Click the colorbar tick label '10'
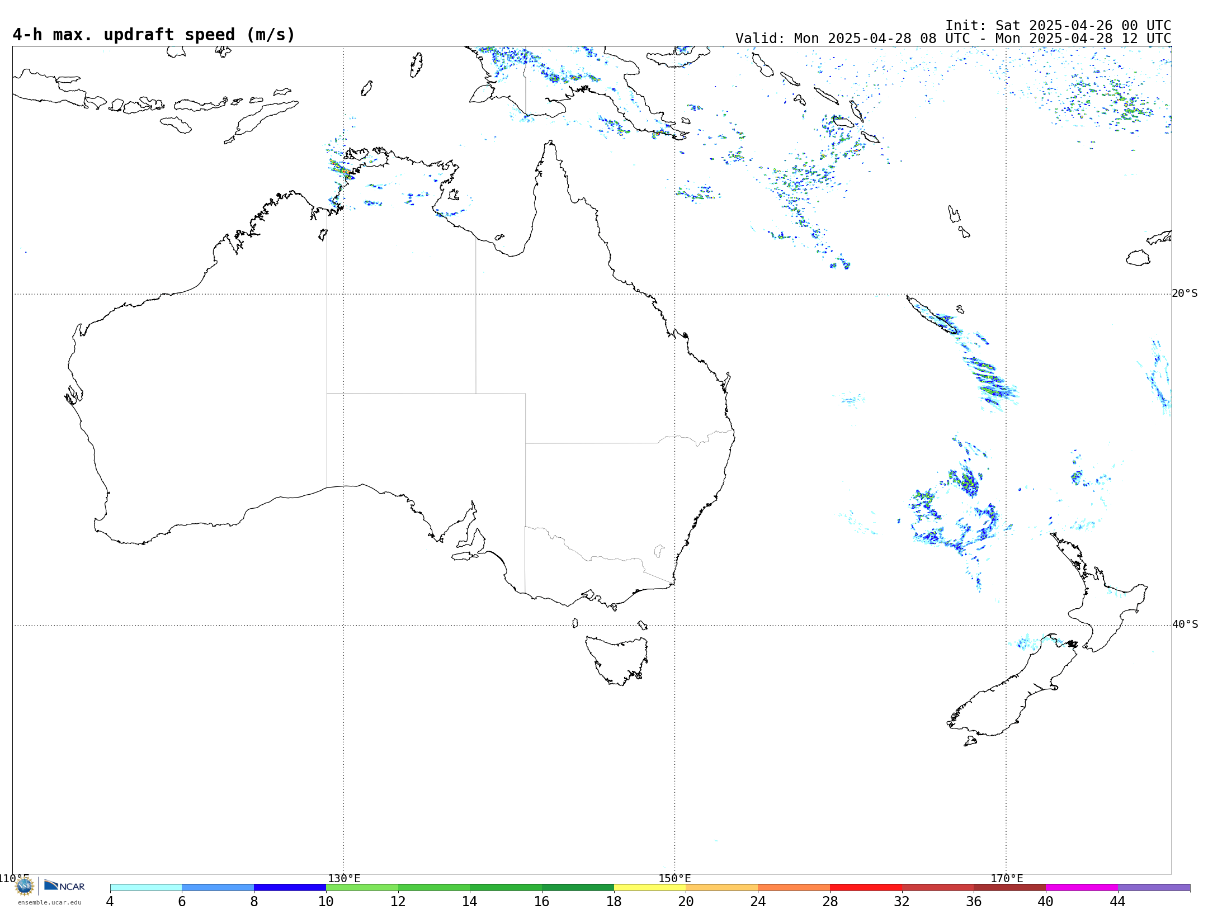The width and height of the screenshot is (1208, 909). pyautogui.click(x=326, y=902)
